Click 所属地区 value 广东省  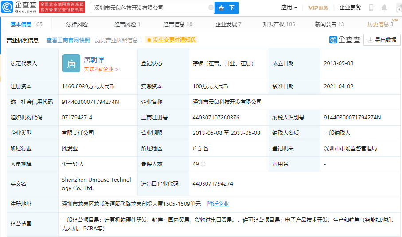200,149
